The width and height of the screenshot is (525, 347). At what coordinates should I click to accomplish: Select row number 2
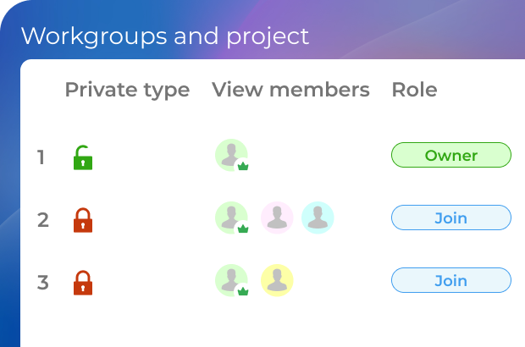click(x=42, y=220)
